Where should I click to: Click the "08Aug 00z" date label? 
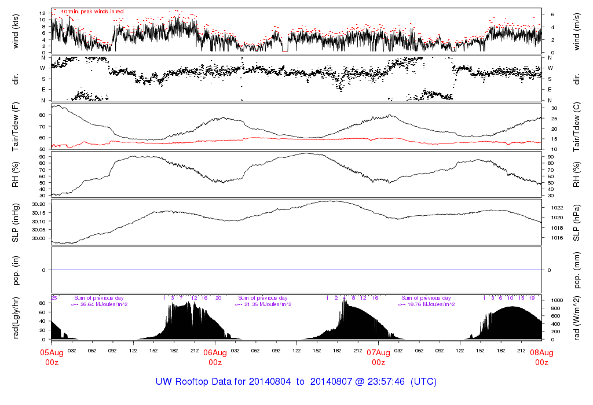point(541,358)
